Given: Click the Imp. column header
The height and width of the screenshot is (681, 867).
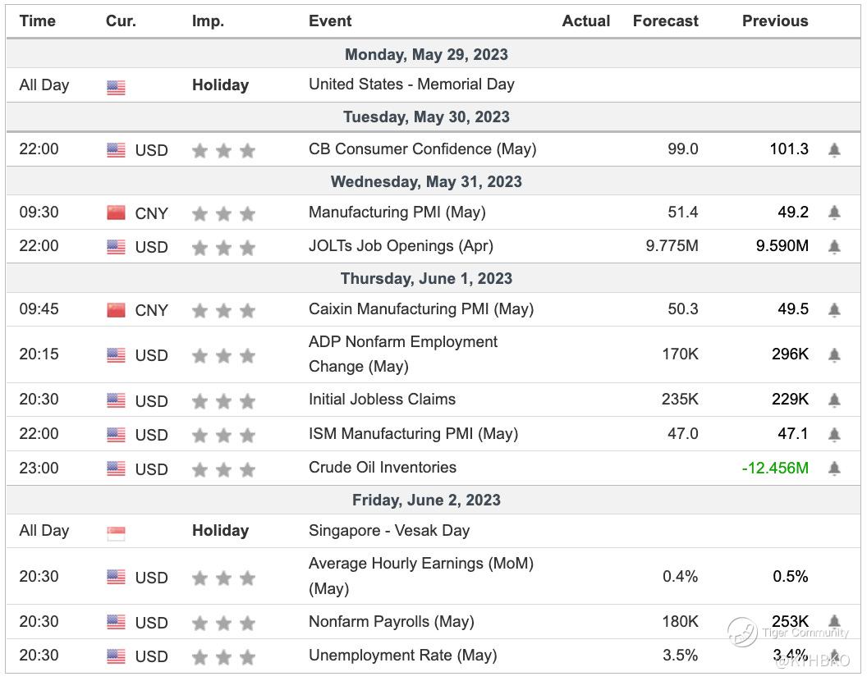Looking at the screenshot, I should click(208, 21).
